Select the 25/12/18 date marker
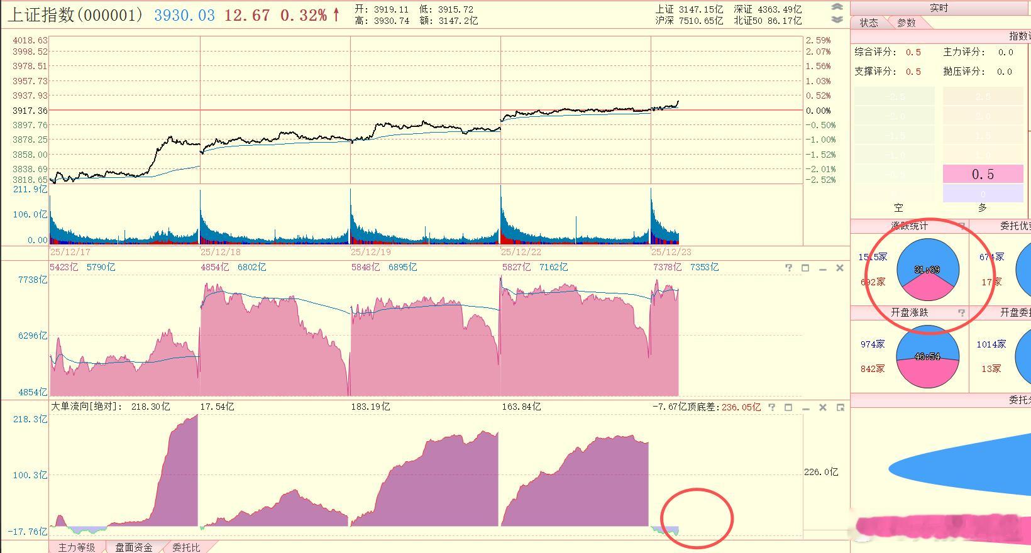1031x553 pixels. coord(220,251)
